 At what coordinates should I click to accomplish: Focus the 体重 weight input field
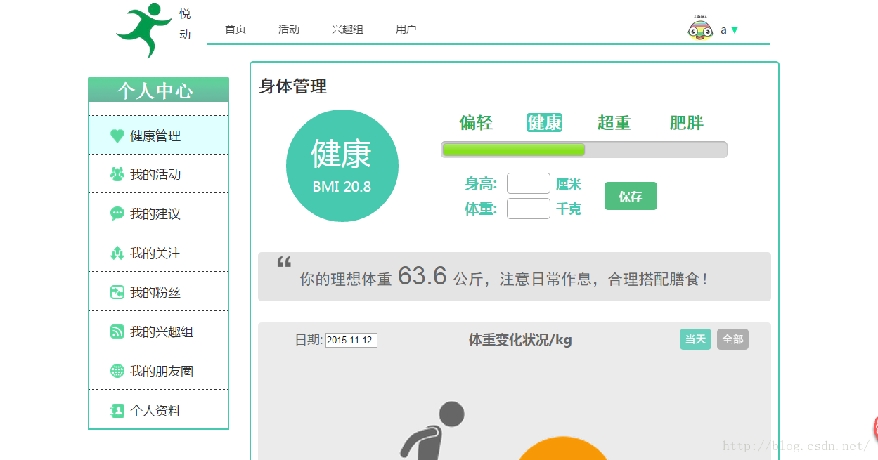(x=529, y=209)
